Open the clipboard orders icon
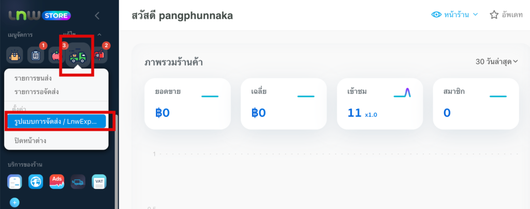 tap(36, 56)
